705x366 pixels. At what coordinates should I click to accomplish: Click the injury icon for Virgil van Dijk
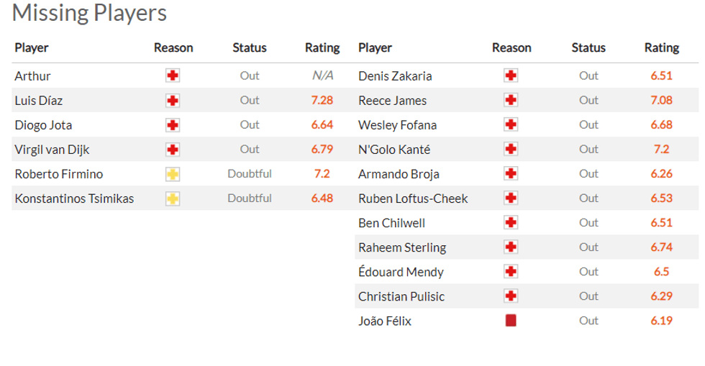click(x=173, y=150)
